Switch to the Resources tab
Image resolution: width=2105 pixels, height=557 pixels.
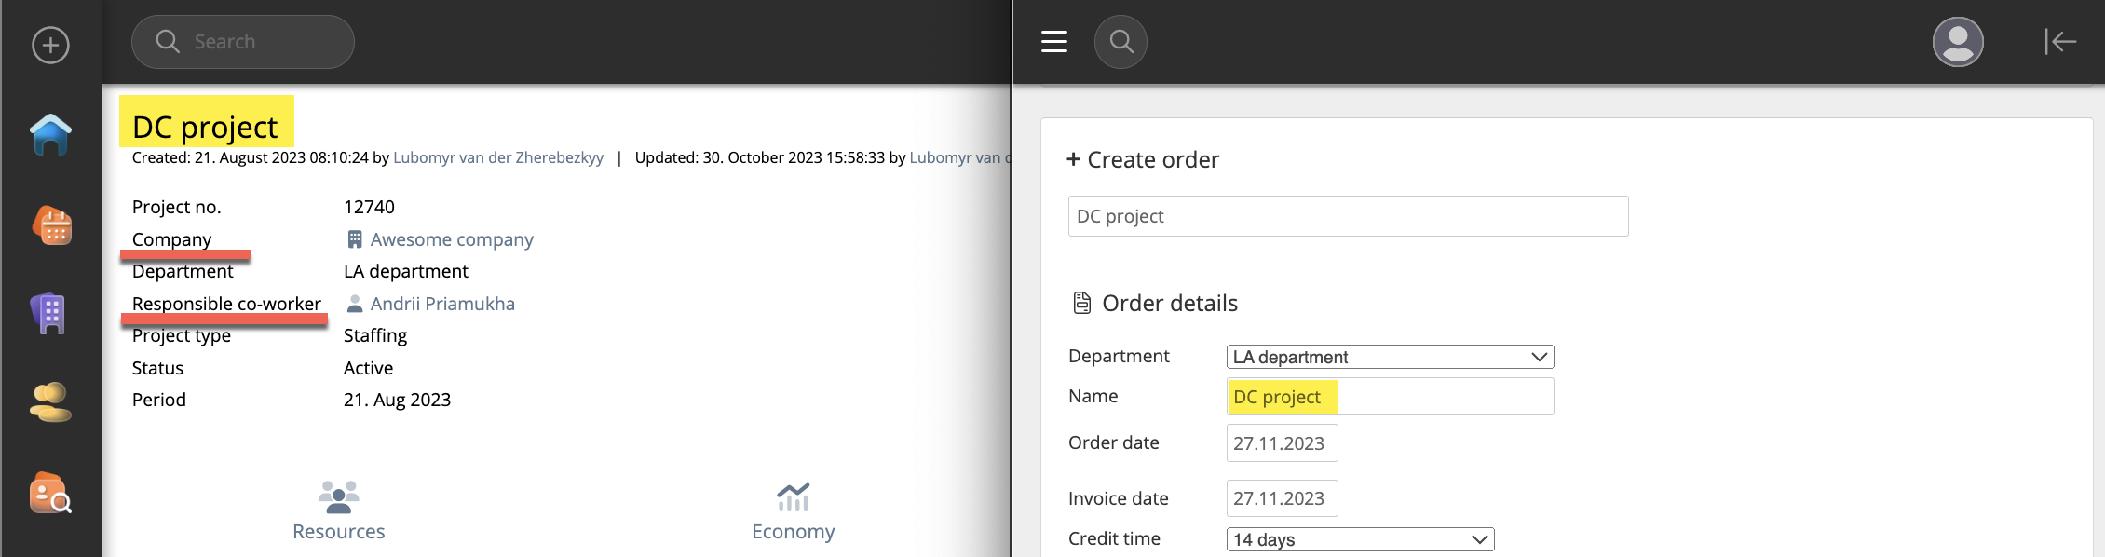point(338,510)
